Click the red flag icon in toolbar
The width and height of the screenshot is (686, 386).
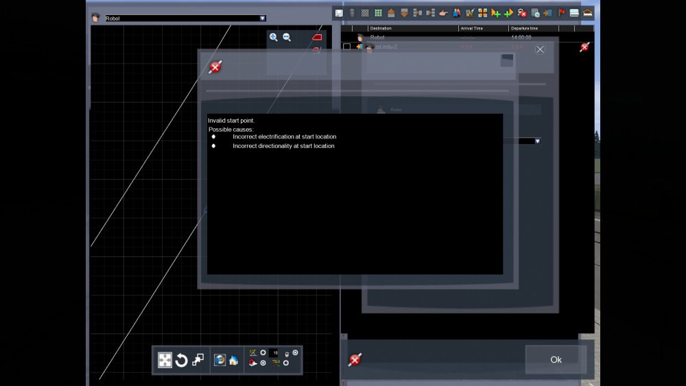tap(561, 13)
